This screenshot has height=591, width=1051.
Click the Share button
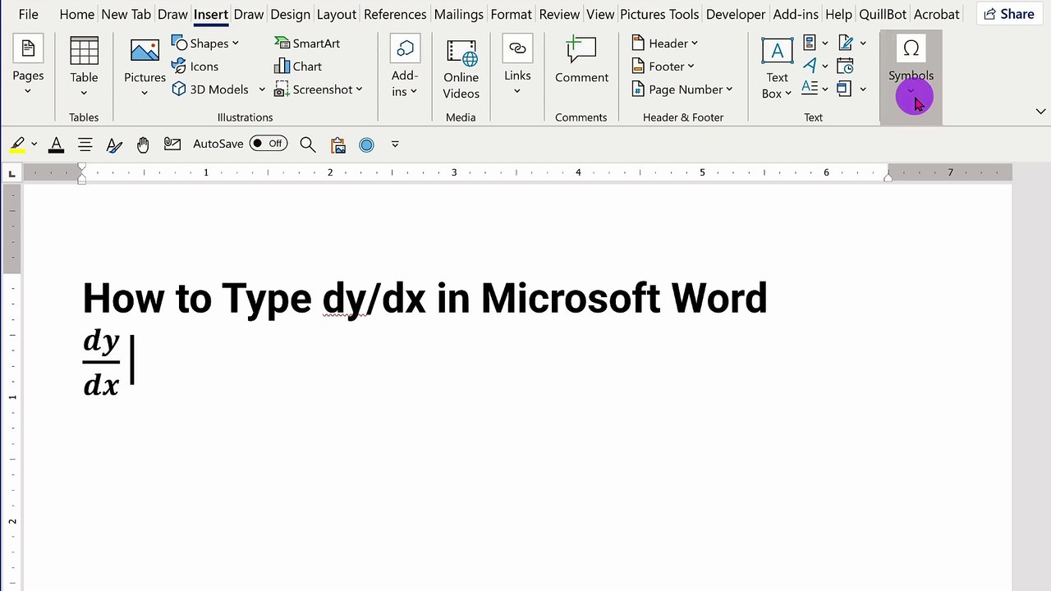(x=1009, y=14)
